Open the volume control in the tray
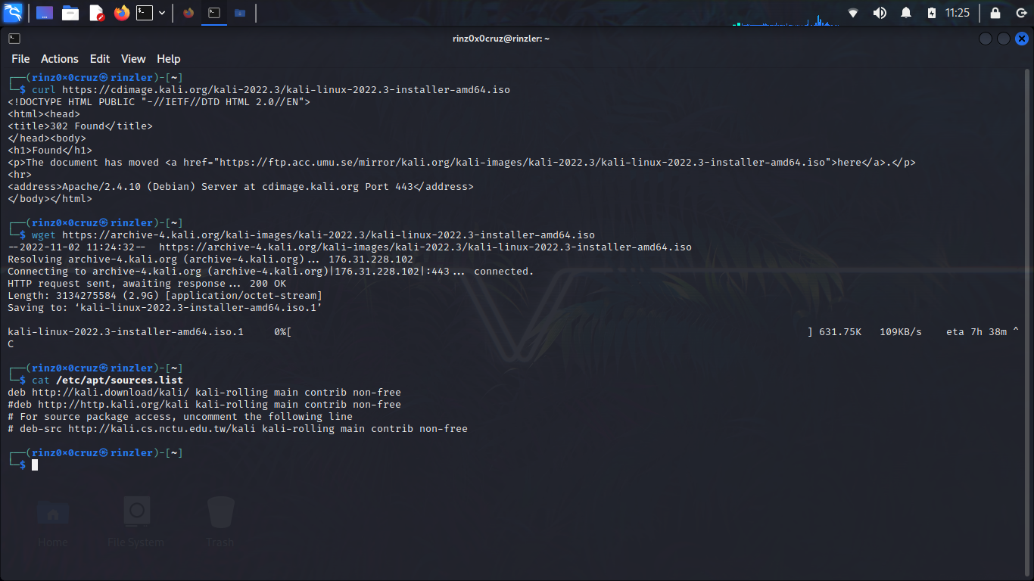1034x581 pixels. pos(880,13)
